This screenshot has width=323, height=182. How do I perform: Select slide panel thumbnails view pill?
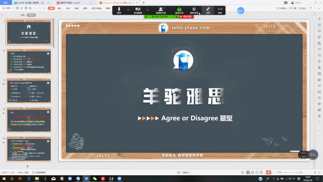point(31,15)
